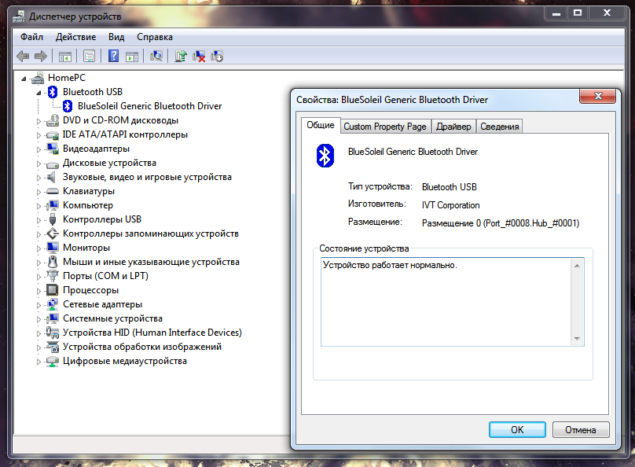Expand the Сетевые адаптеры node arrow

(39, 304)
